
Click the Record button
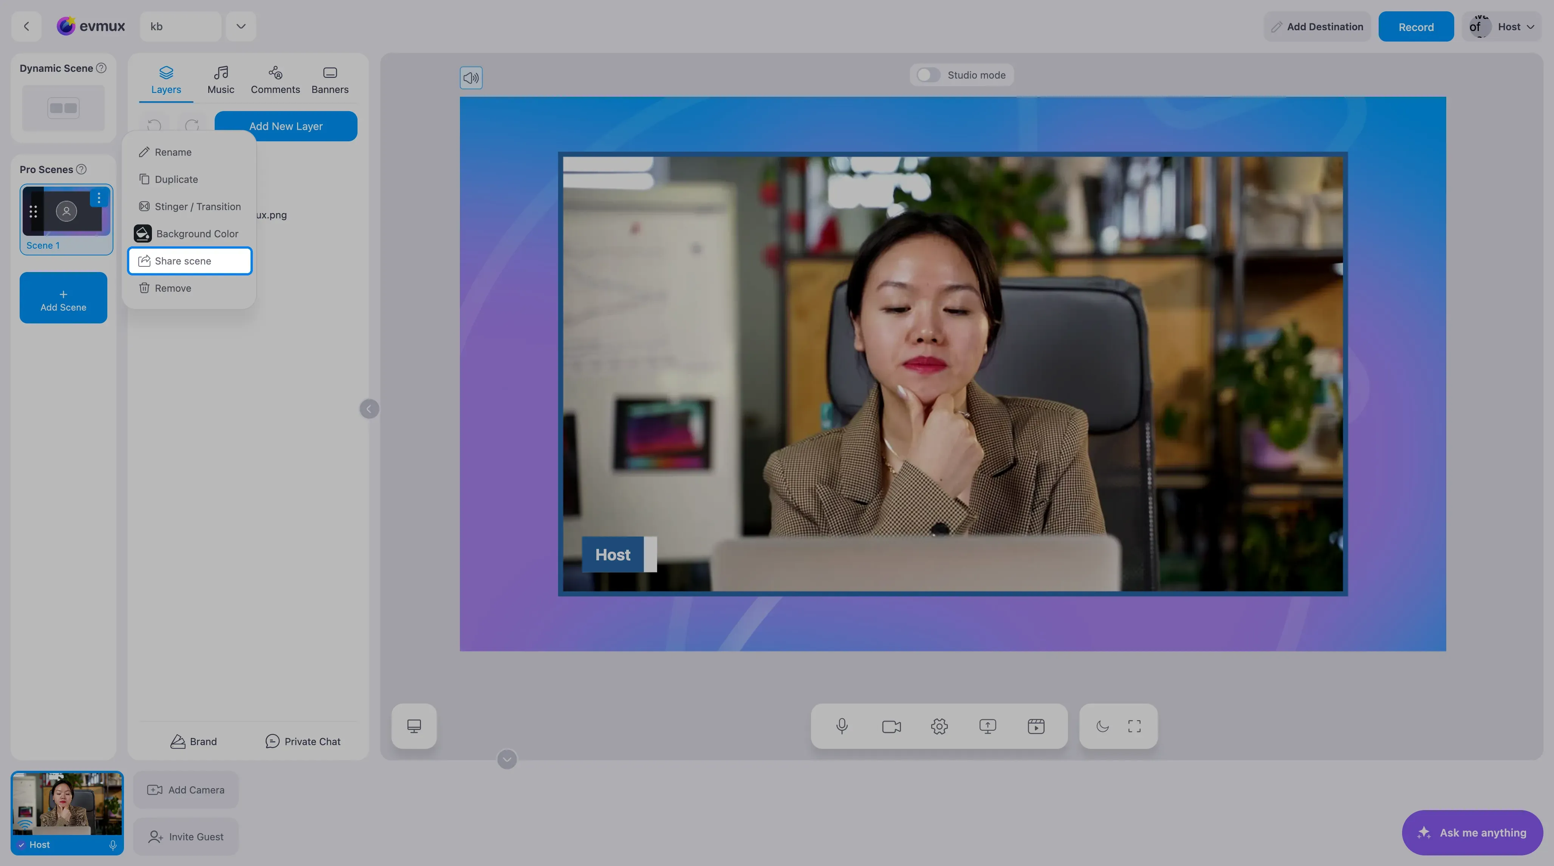coord(1416,26)
